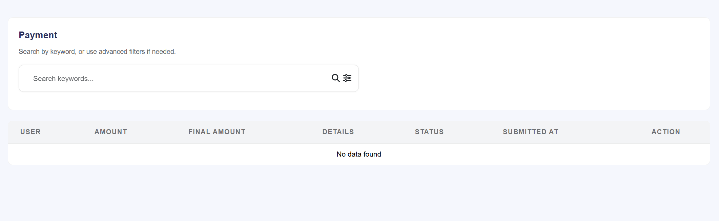Trigger keyword search with the lens icon
This screenshot has width=719, height=221.
335,78
